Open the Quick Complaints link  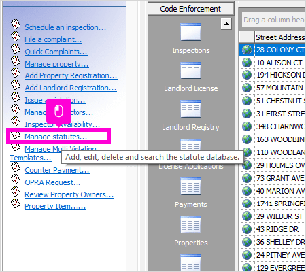[56, 52]
